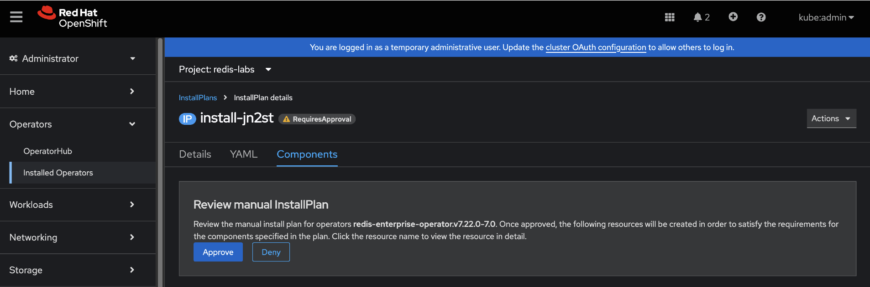Go to InstallPlans breadcrumb link
The width and height of the screenshot is (870, 287).
coord(198,98)
